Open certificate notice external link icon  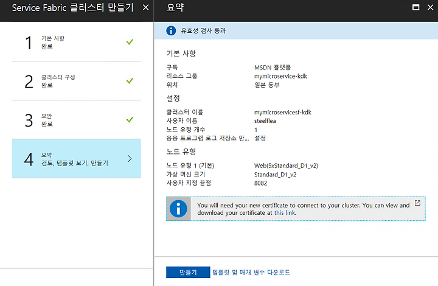coord(417,203)
